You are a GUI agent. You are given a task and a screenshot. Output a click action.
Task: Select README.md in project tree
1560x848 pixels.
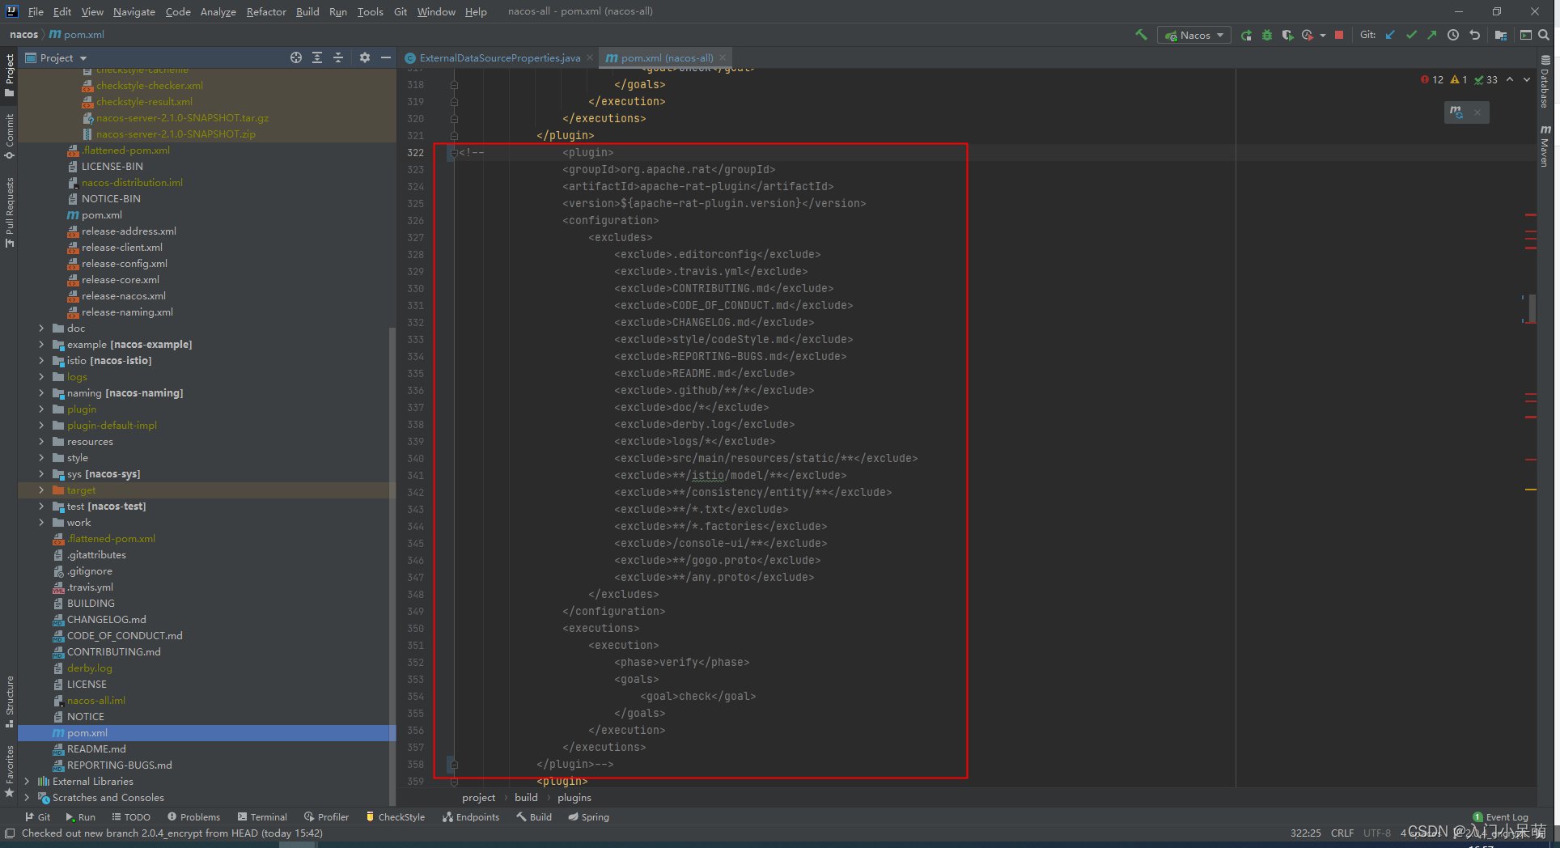[95, 749]
